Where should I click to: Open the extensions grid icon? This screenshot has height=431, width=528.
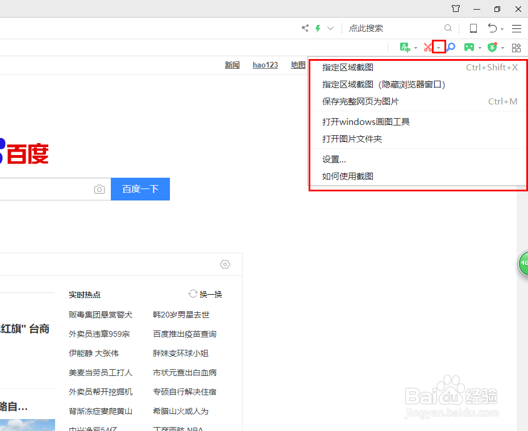(x=516, y=47)
